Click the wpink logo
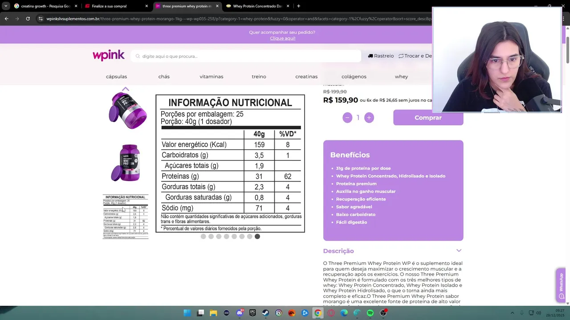The height and width of the screenshot is (320, 570). 109,56
